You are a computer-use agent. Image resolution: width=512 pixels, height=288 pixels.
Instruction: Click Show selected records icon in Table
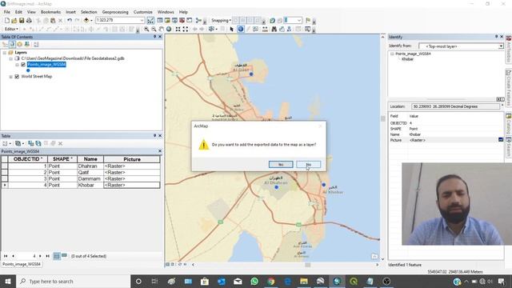(64, 256)
